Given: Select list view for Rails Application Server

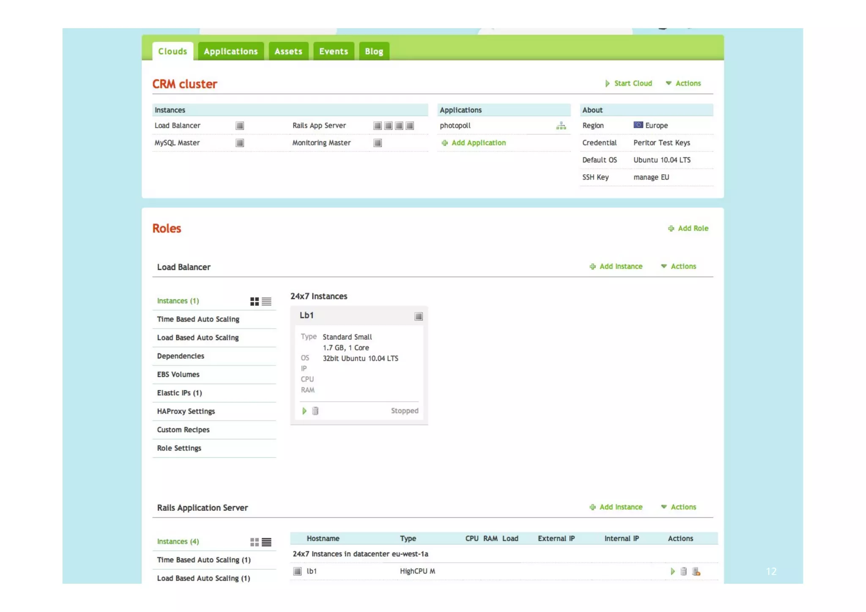Looking at the screenshot, I should click(x=266, y=542).
